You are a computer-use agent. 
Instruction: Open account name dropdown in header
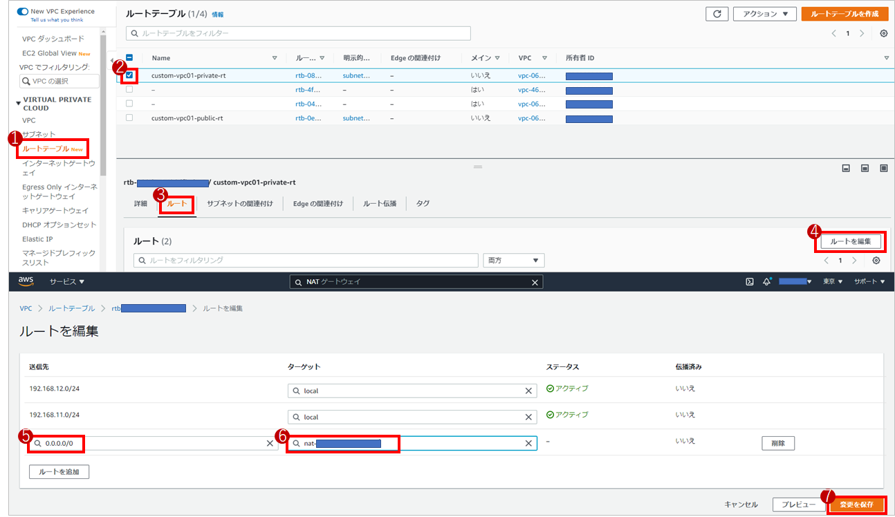[795, 282]
